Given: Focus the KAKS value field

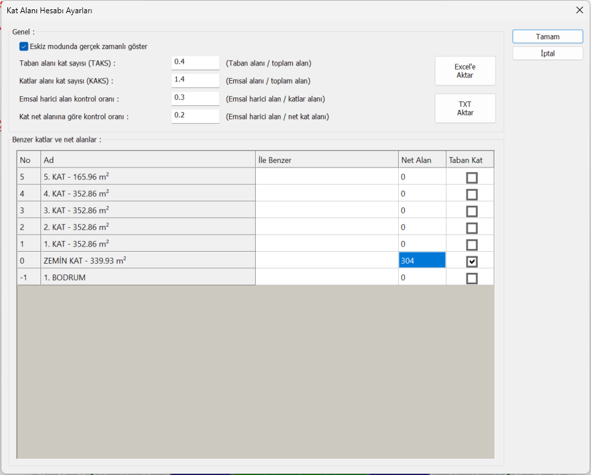Looking at the screenshot, I should click(x=195, y=80).
